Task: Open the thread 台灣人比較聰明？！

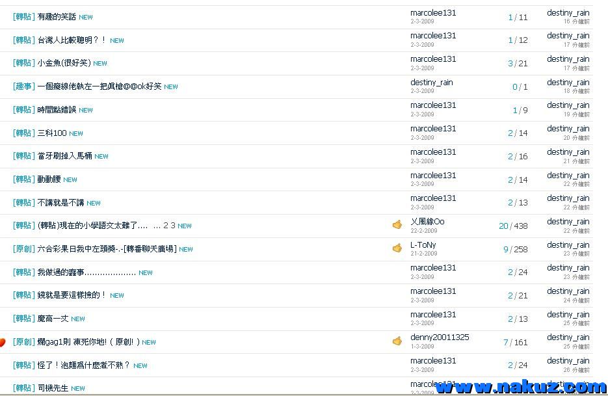Action: [x=72, y=40]
